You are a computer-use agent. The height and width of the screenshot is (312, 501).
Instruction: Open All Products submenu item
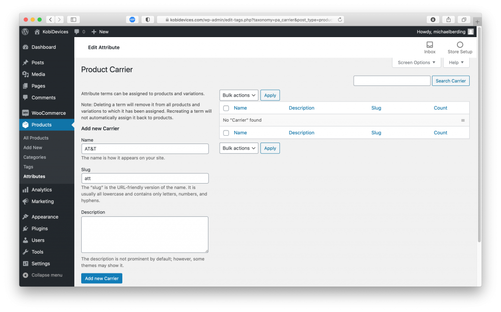click(36, 138)
